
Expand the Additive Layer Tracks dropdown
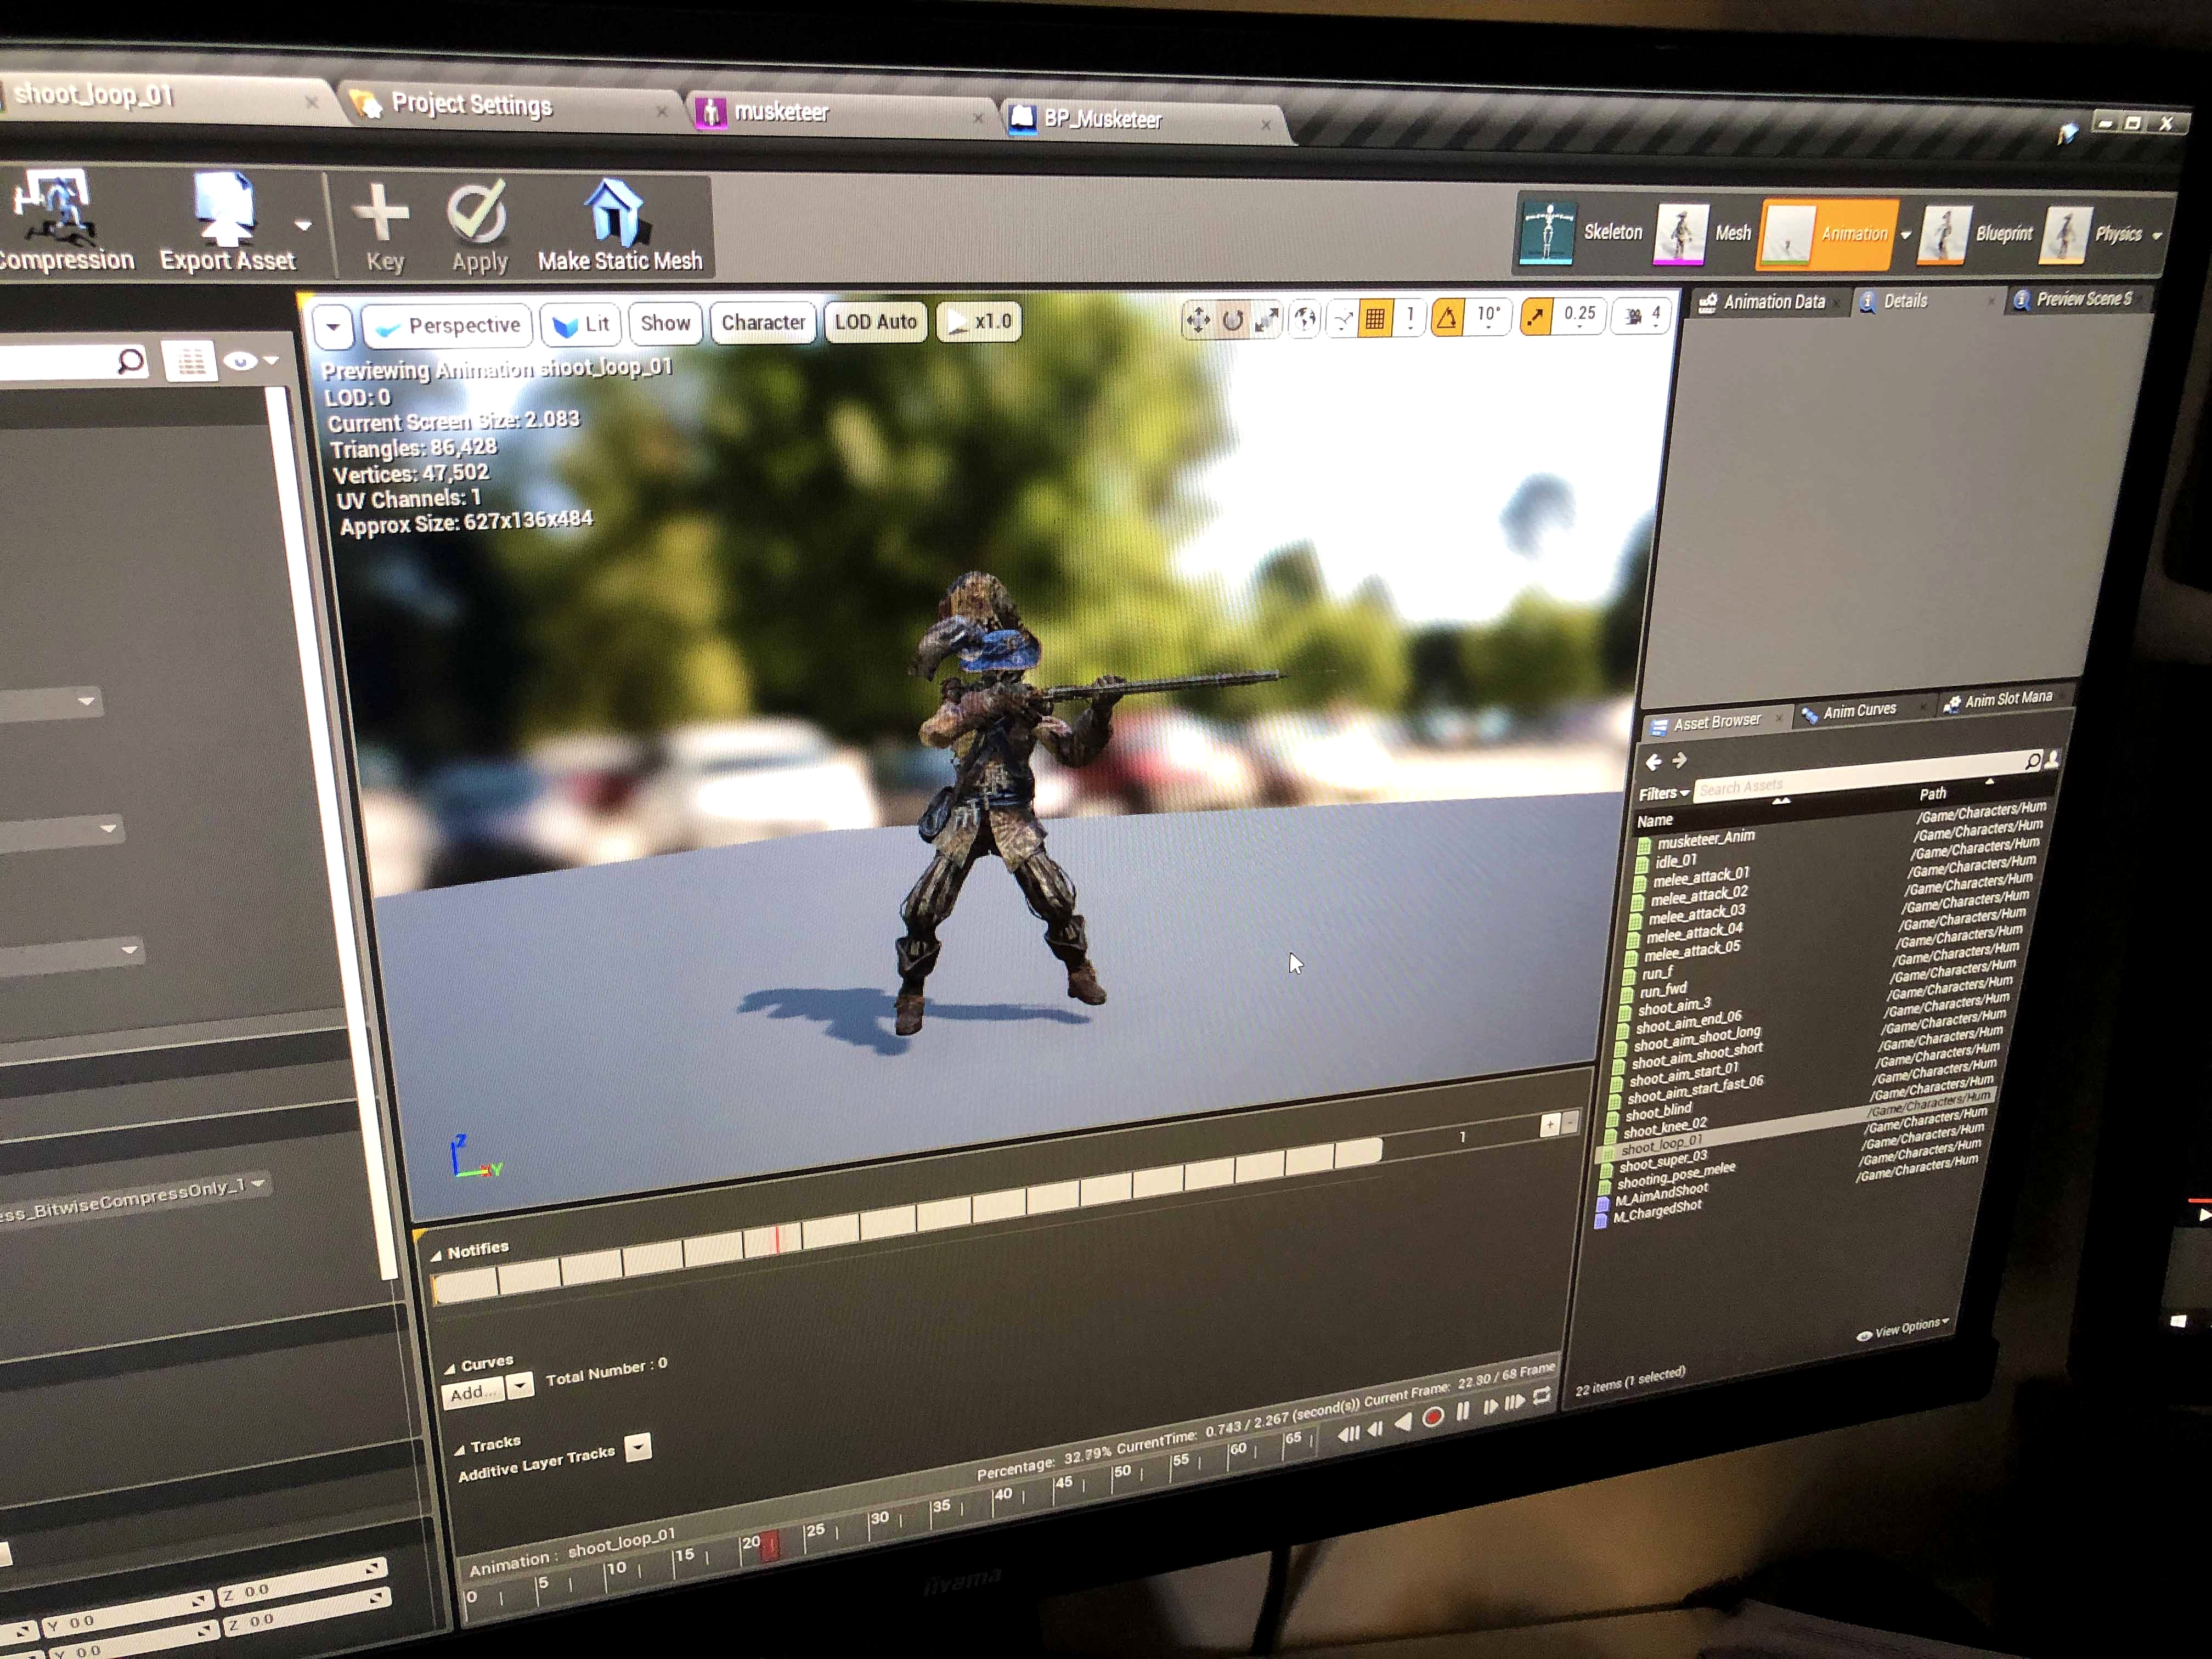637,1446
